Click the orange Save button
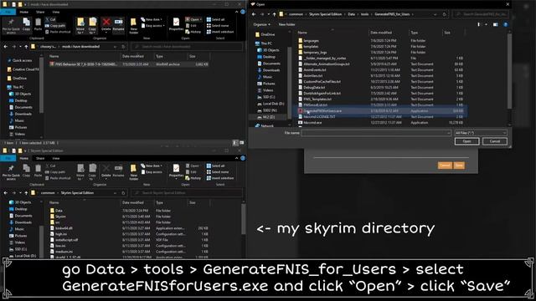Viewport: 536px width, 301px height. (459, 166)
